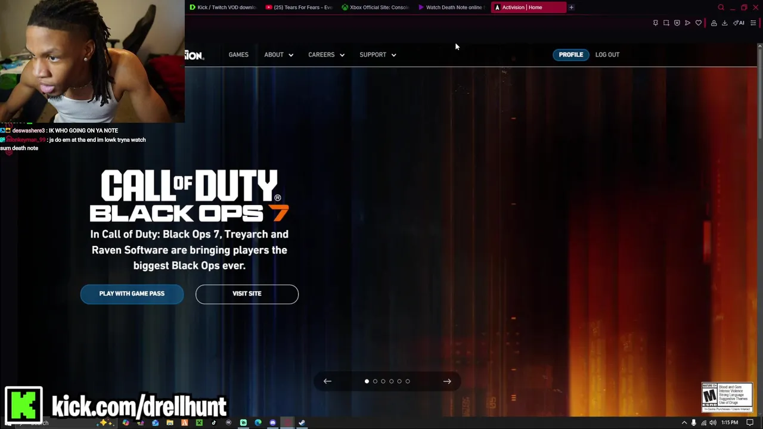This screenshot has width=763, height=429.
Task: Select the fifth carousel dot indicator
Action: (399, 381)
